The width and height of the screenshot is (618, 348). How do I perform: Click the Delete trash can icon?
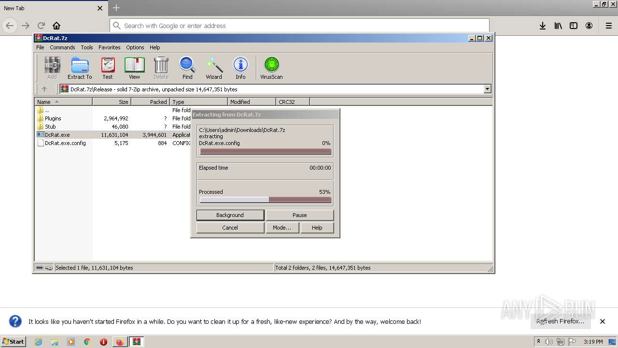point(161,68)
